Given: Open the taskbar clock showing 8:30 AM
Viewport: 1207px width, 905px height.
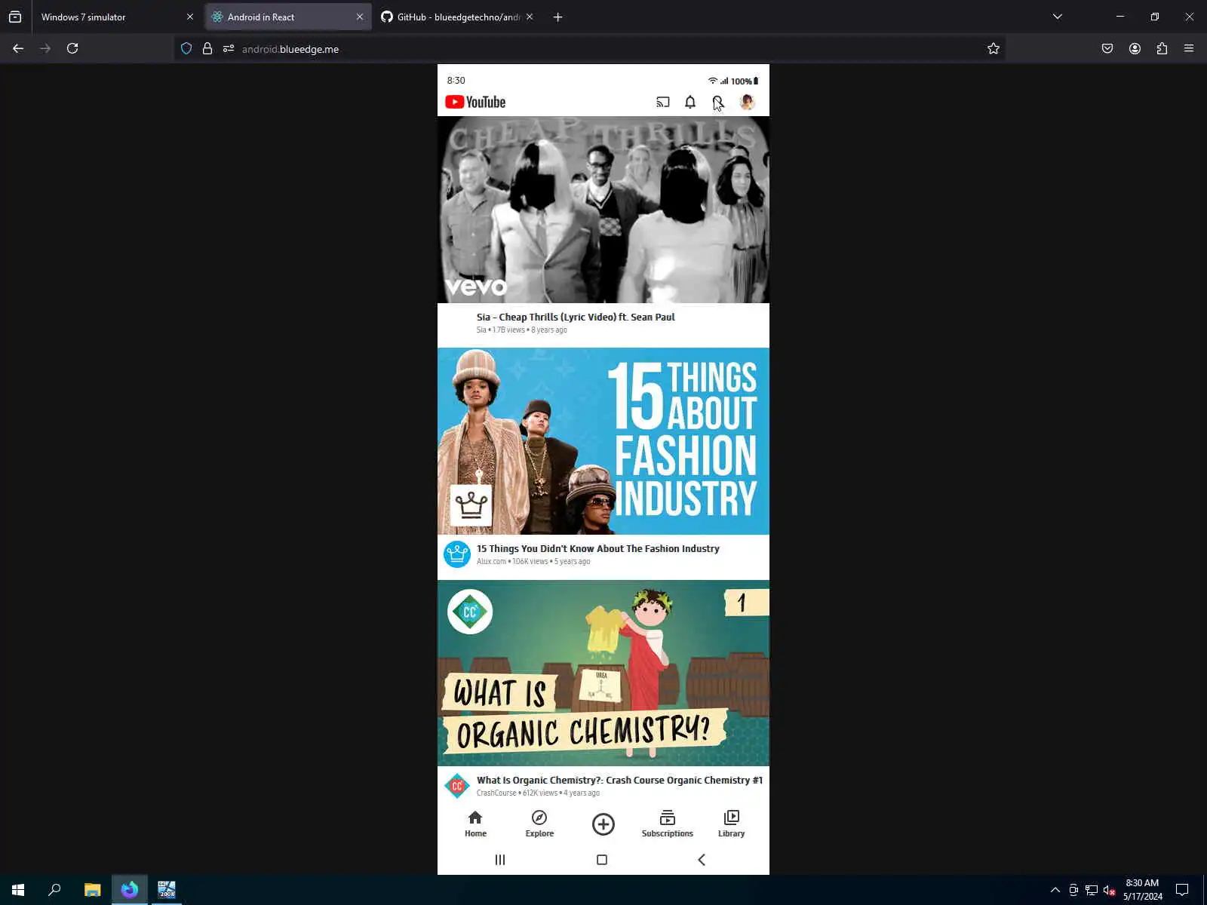Looking at the screenshot, I should pyautogui.click(x=1142, y=890).
